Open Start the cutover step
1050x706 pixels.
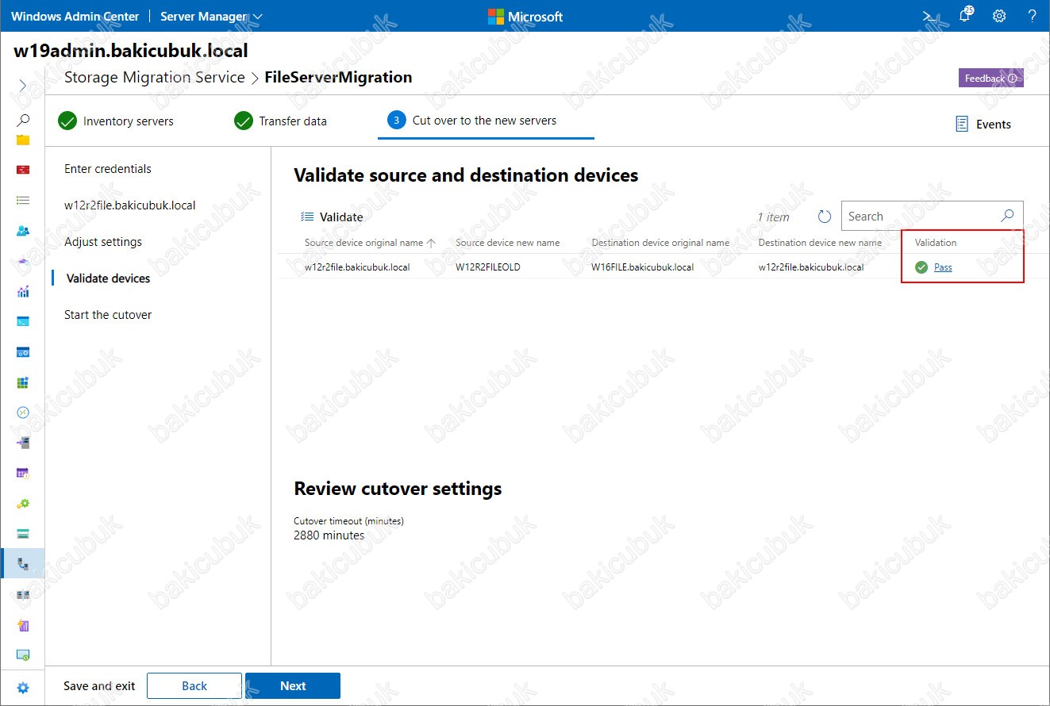pos(108,315)
